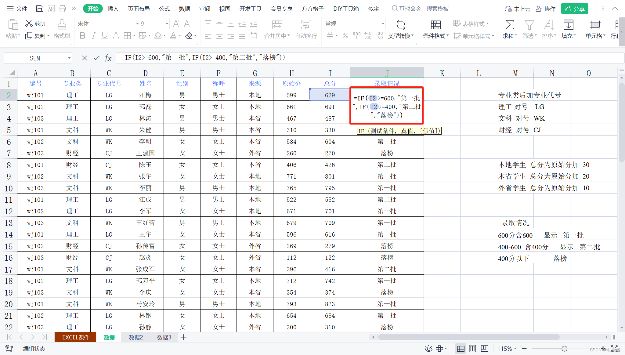Increase font size icon
This screenshot has height=355, width=625.
point(176,24)
